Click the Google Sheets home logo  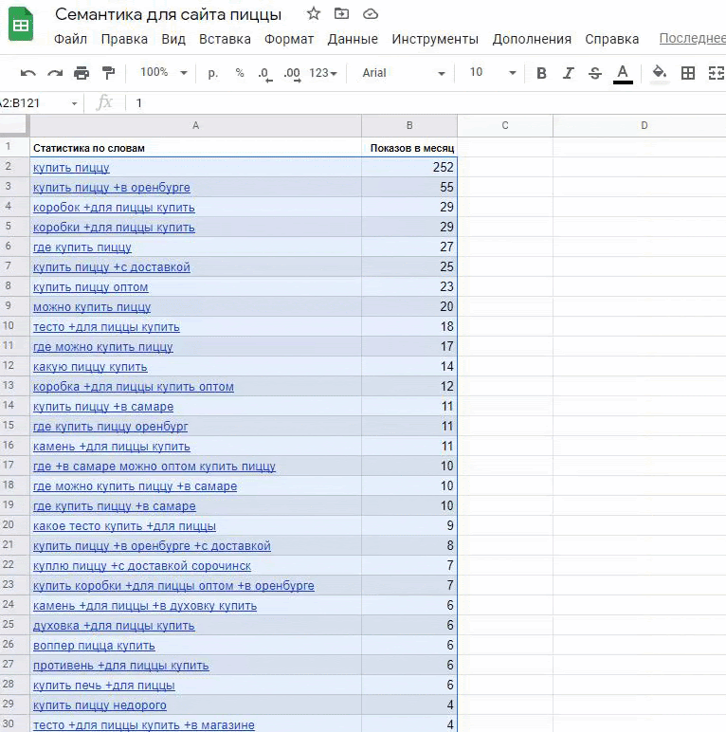click(21, 25)
